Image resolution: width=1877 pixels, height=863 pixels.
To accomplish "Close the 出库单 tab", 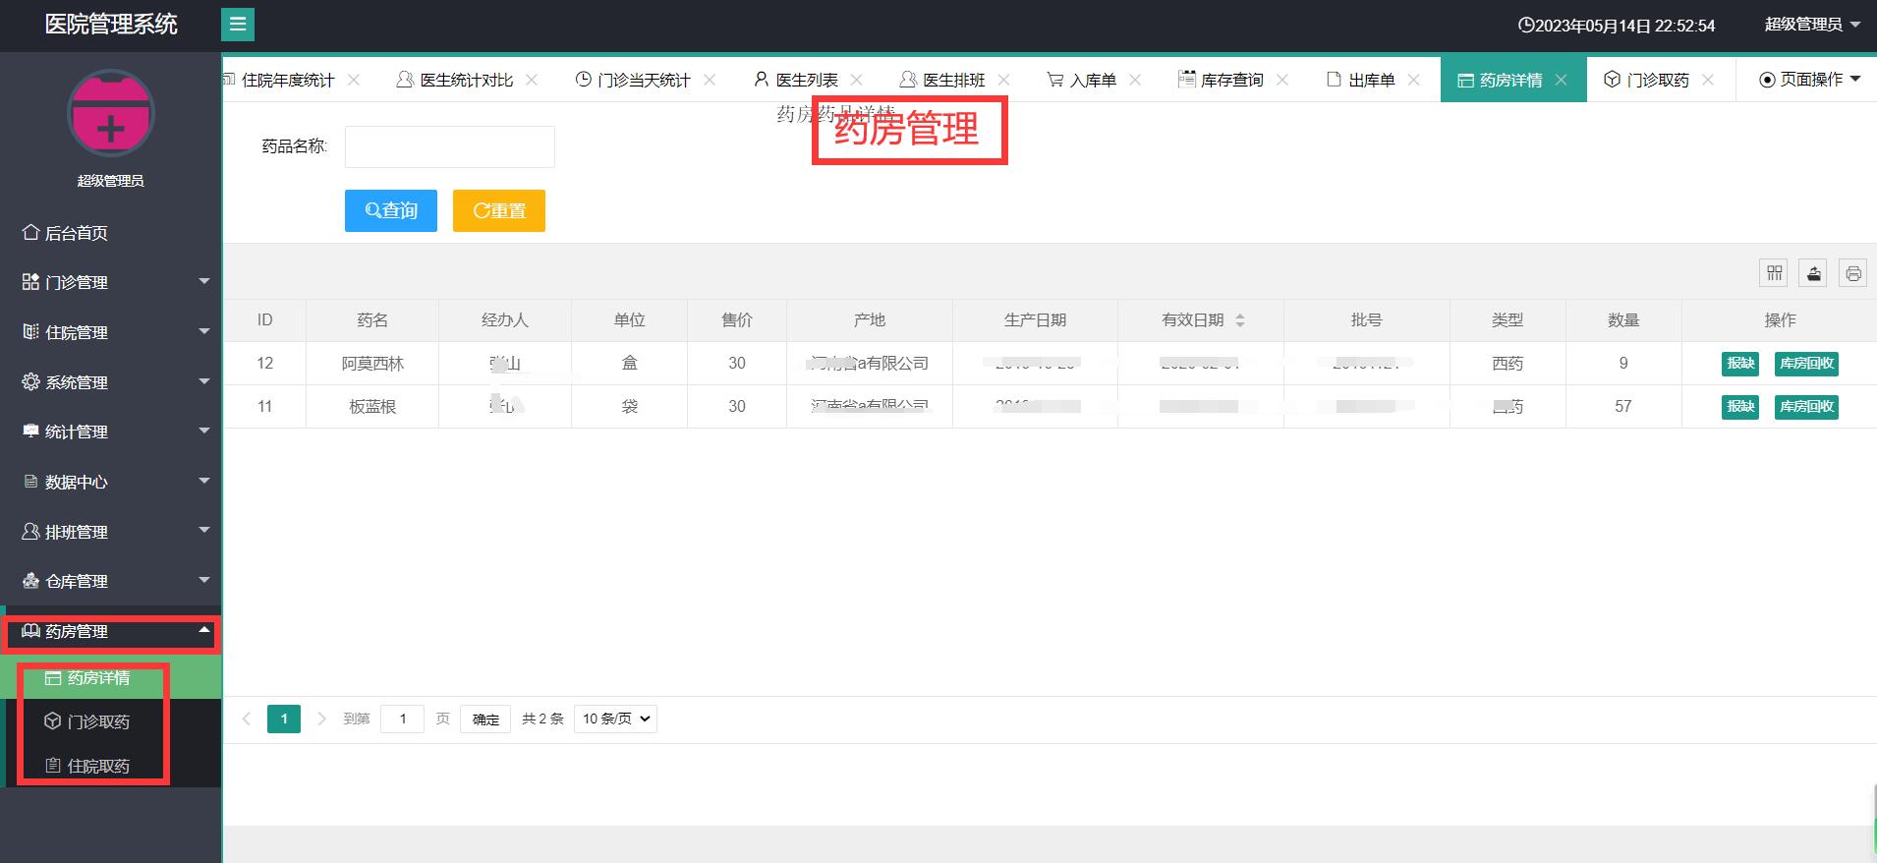I will tap(1414, 80).
